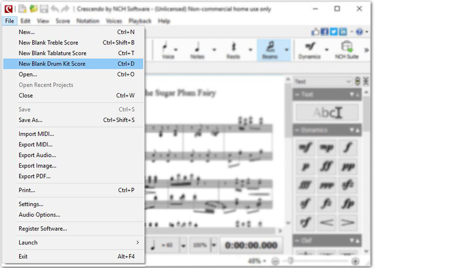
Task: Click the thumbs-up like icon
Action: pos(315,32)
